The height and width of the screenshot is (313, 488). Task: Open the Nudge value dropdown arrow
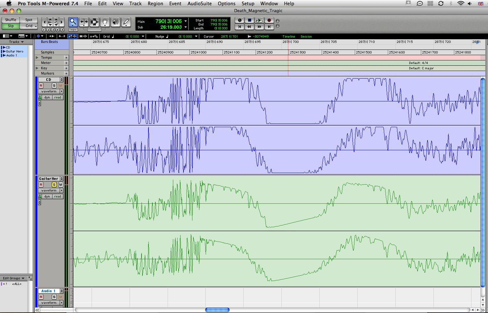196,36
